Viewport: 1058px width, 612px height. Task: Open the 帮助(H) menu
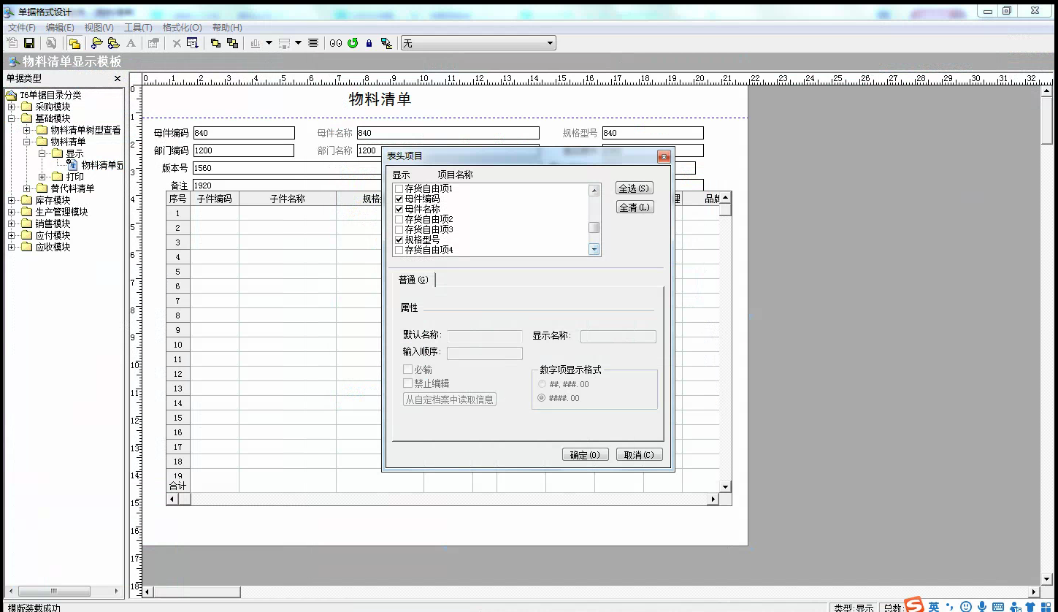(x=227, y=28)
